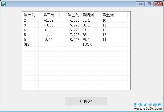Select the 统计 summary row cell
Image resolution: width=164 pixels, height=112 pixels.
pyautogui.click(x=27, y=45)
